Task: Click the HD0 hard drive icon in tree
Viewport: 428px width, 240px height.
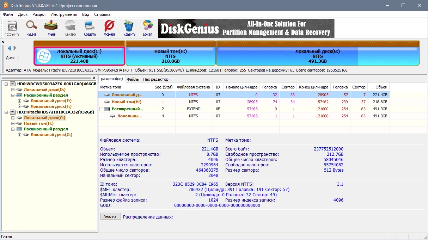Action: (13, 84)
